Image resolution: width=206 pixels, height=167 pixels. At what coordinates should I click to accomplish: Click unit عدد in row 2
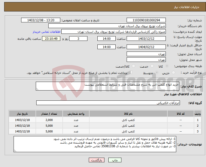coord(76,126)
